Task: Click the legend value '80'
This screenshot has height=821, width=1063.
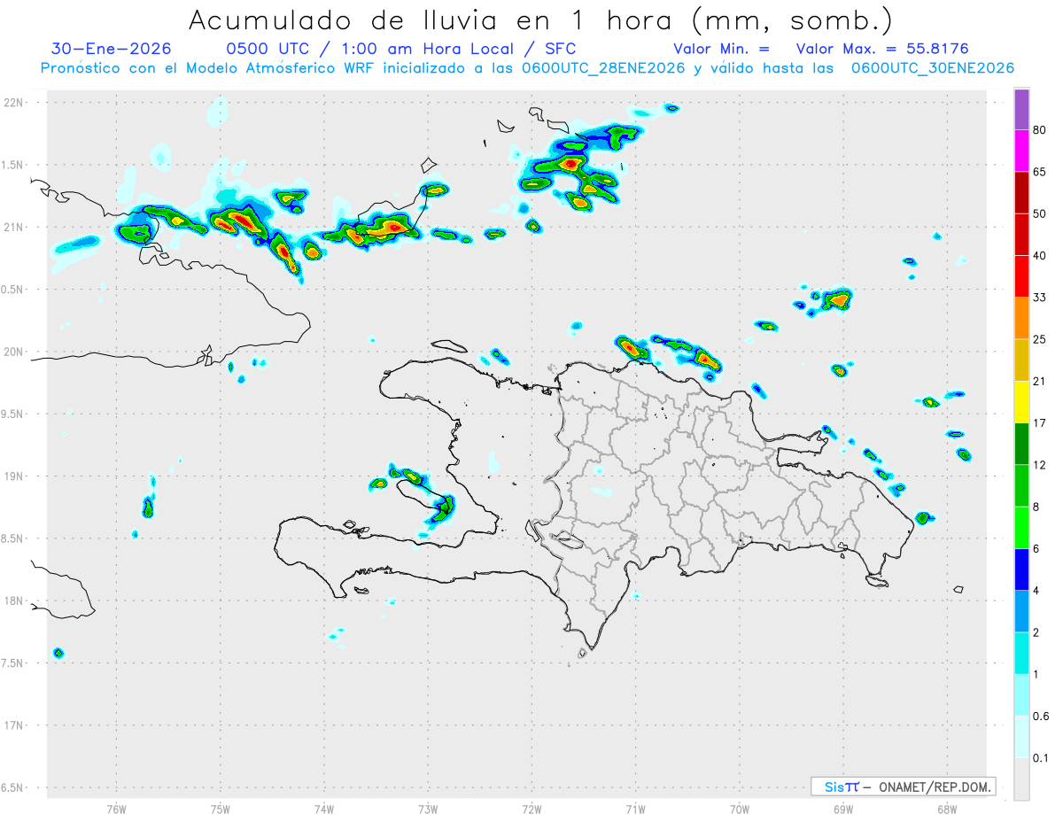Action: click(x=1040, y=130)
